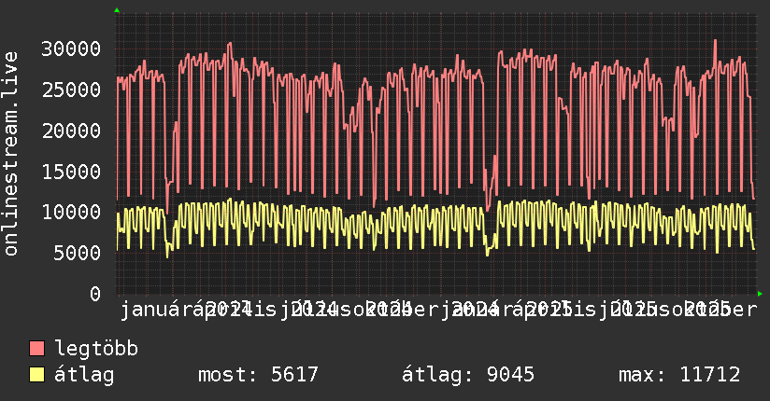This screenshot has height=401, width=770.
Task: Click the 0 y-axis label
Action: pos(94,294)
